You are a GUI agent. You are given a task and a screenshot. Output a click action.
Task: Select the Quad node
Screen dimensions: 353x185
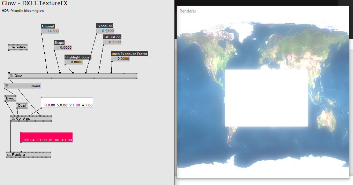click(x=22, y=105)
